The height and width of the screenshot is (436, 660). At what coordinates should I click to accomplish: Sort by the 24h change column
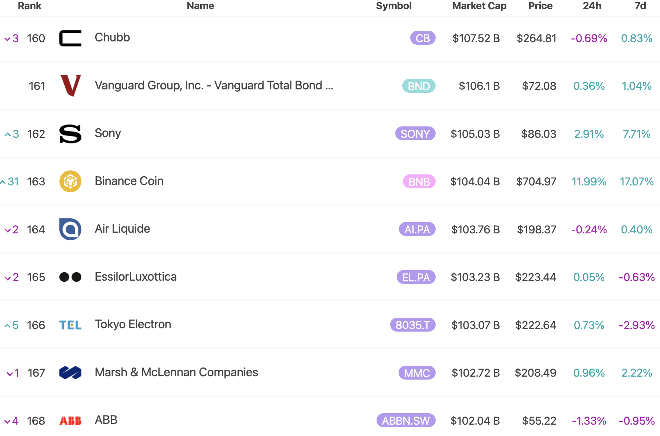592,6
